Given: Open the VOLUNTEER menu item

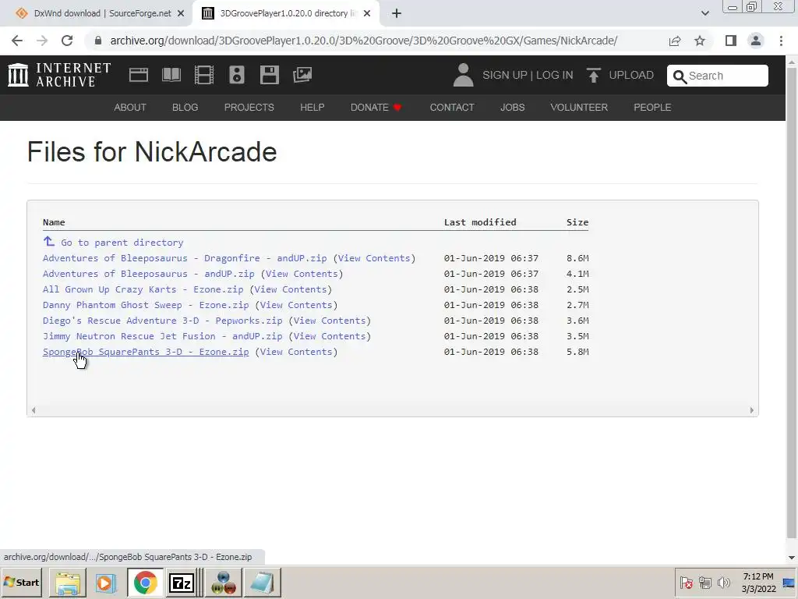Looking at the screenshot, I should (x=579, y=108).
